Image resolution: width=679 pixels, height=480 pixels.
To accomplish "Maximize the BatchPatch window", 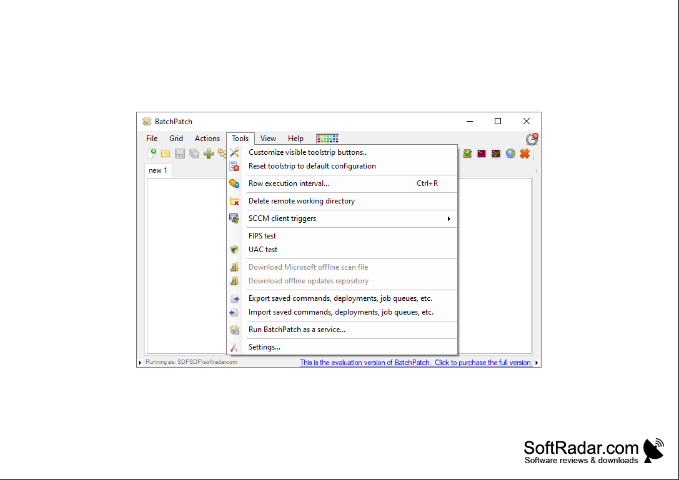I will coord(498,121).
